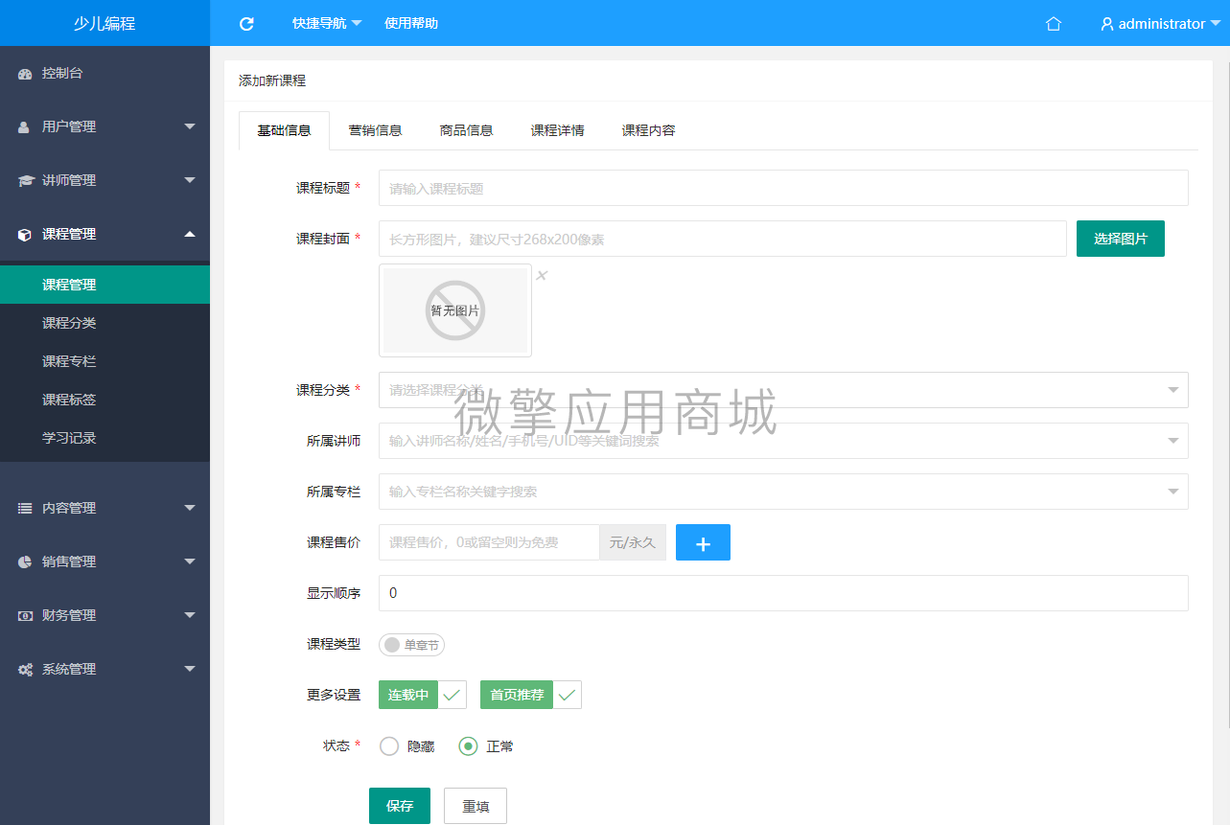Switch to the 课程内容 tab

coord(648,130)
